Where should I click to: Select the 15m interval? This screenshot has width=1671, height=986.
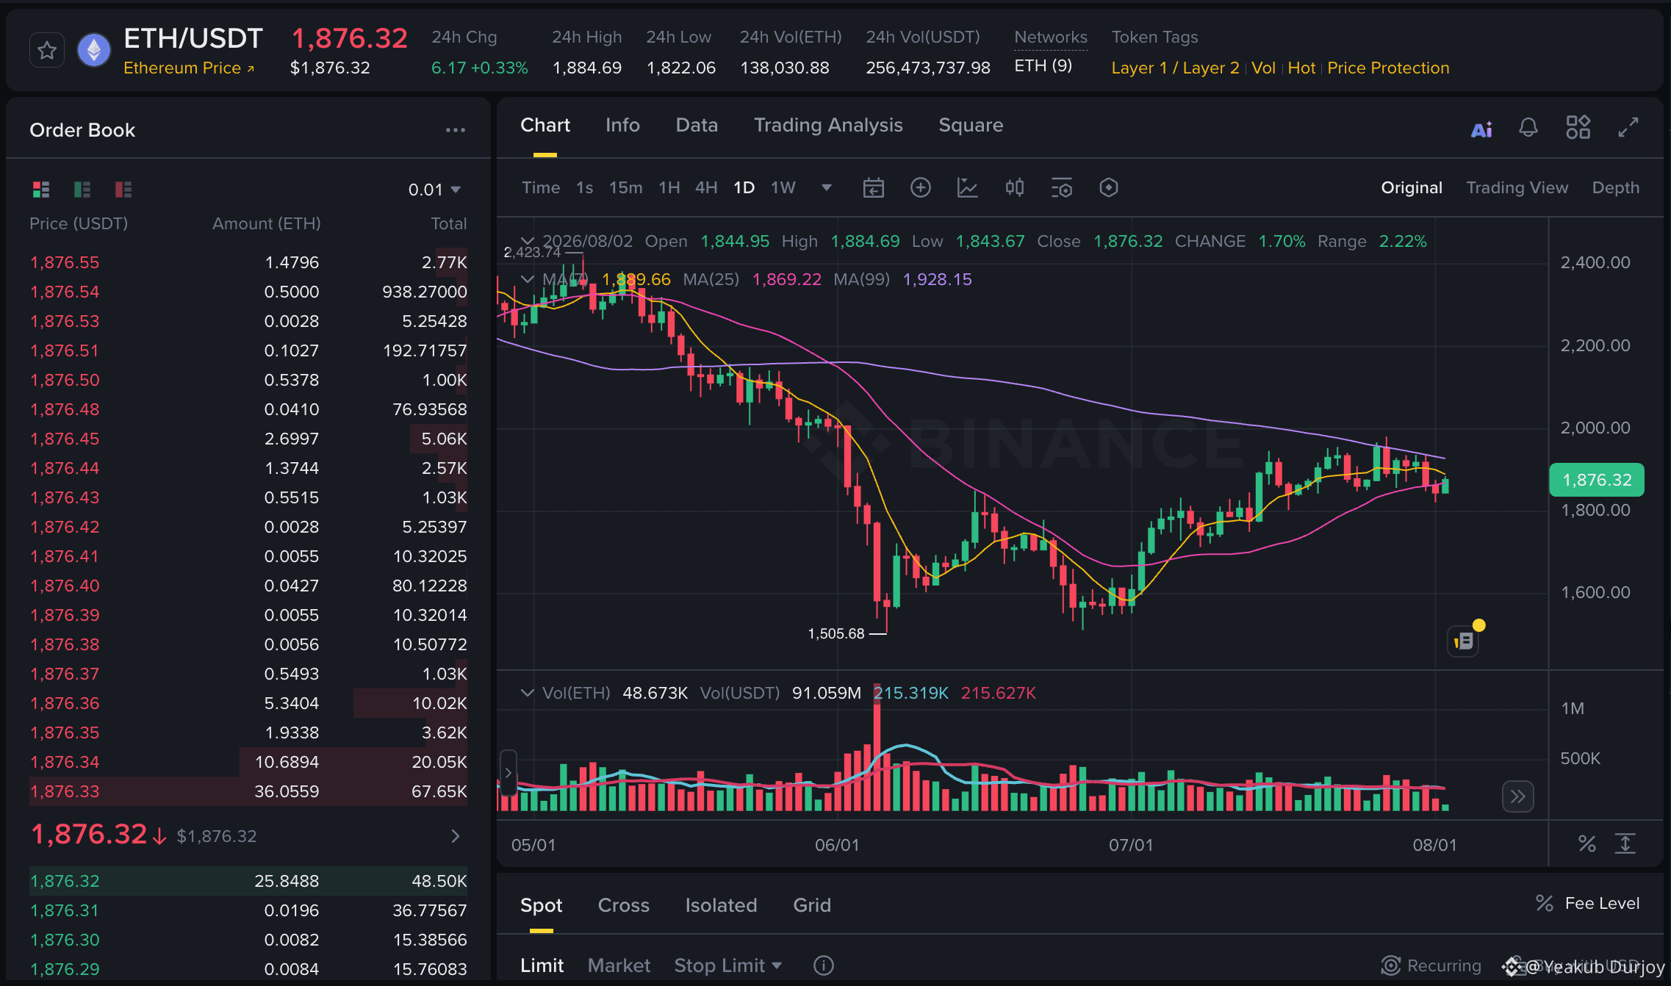tap(625, 188)
